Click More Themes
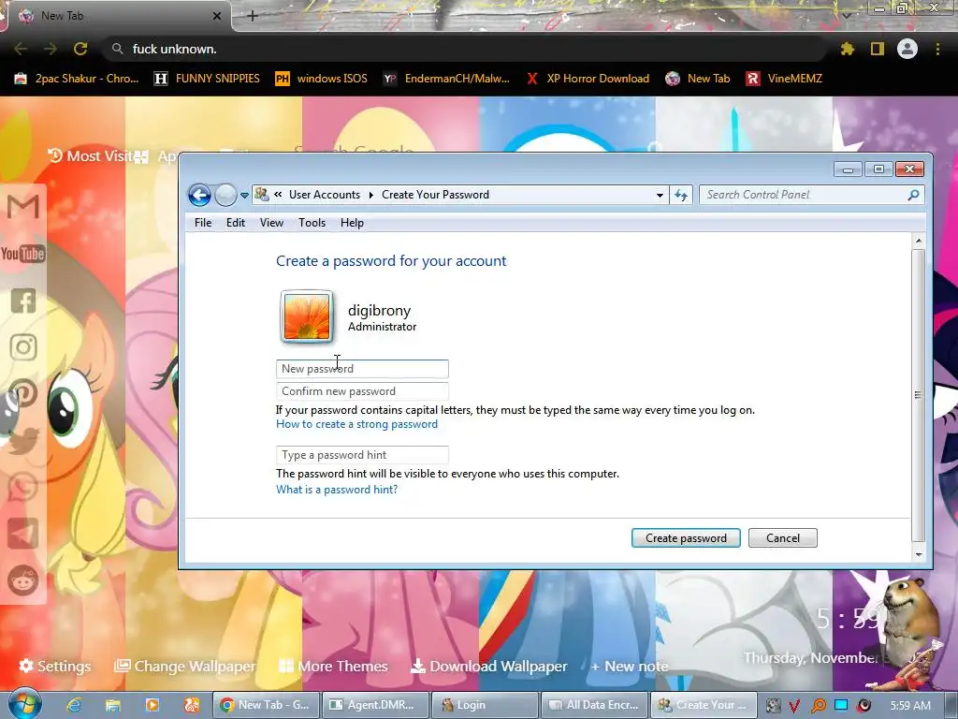 pyautogui.click(x=333, y=666)
